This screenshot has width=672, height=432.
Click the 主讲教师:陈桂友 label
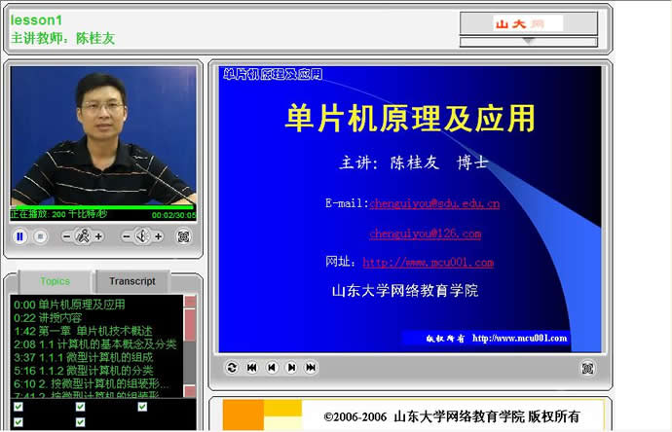(62, 38)
